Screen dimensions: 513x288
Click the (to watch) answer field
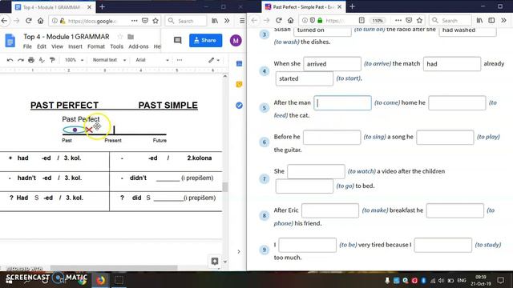pos(316,171)
